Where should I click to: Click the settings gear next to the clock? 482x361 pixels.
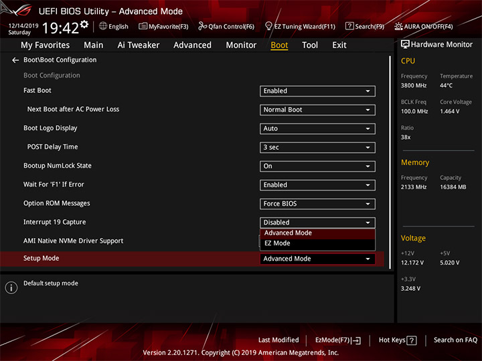pyautogui.click(x=84, y=24)
